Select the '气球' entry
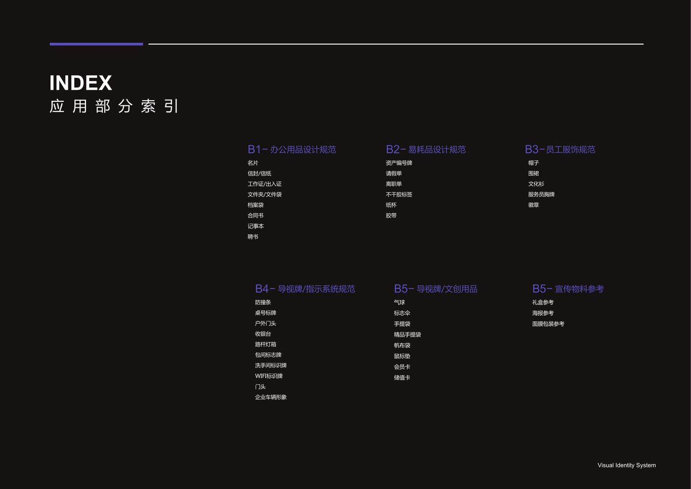 point(400,303)
